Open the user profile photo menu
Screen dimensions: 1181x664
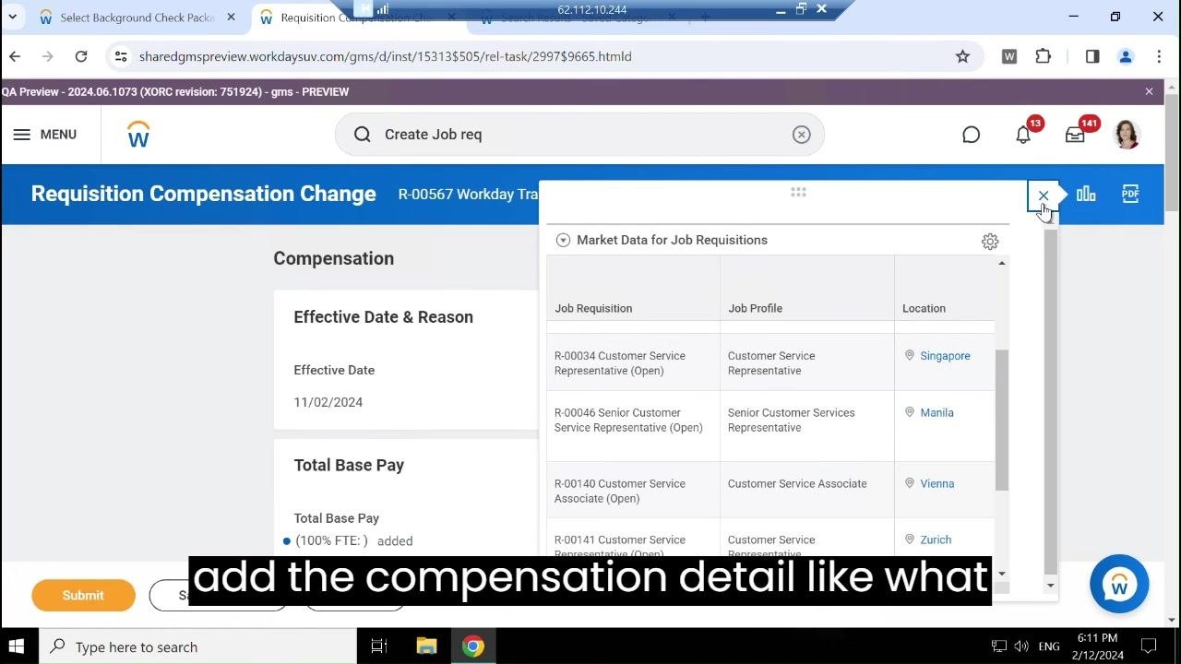coord(1127,135)
